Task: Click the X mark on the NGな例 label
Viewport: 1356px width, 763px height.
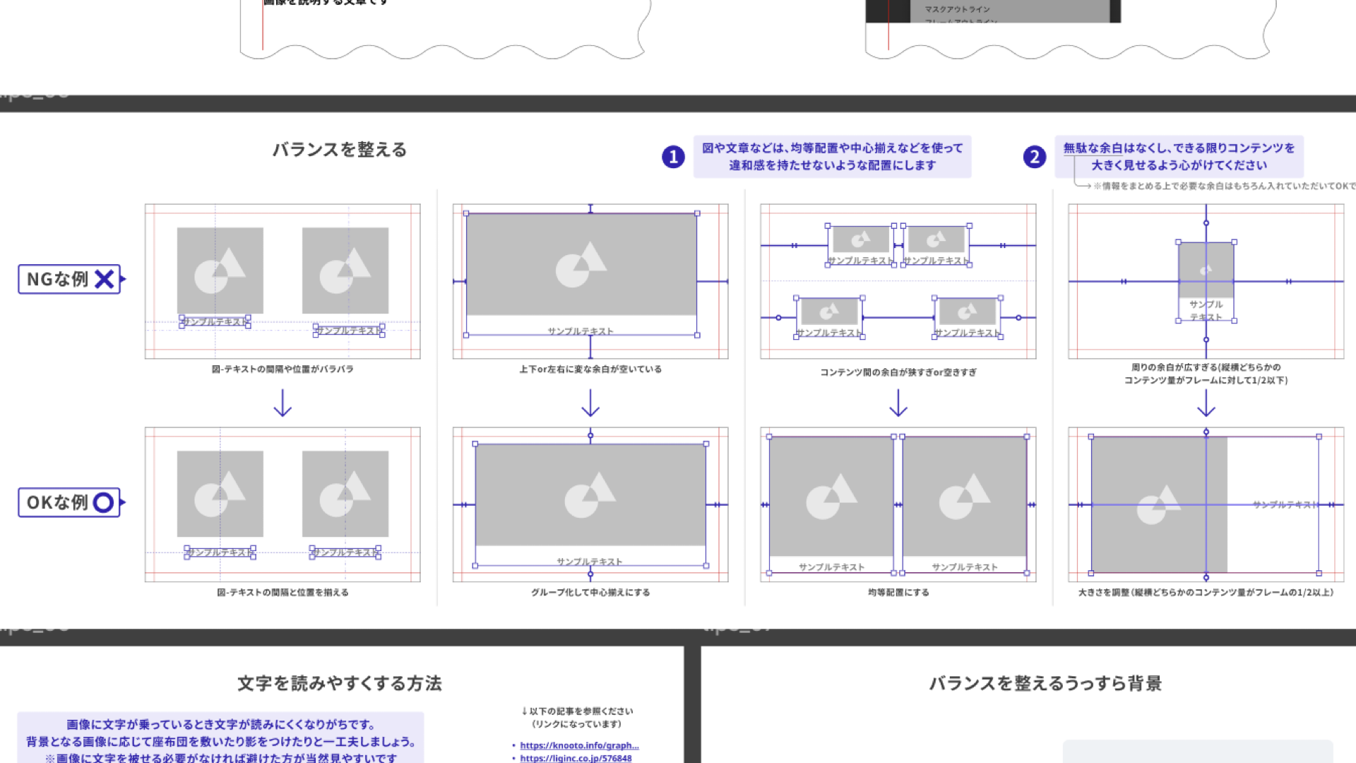Action: tap(105, 279)
